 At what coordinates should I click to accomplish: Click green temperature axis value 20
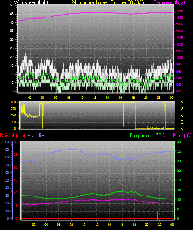pyautogui.click(x=179, y=180)
